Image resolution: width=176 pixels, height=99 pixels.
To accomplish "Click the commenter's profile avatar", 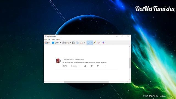I will pos(58,61).
